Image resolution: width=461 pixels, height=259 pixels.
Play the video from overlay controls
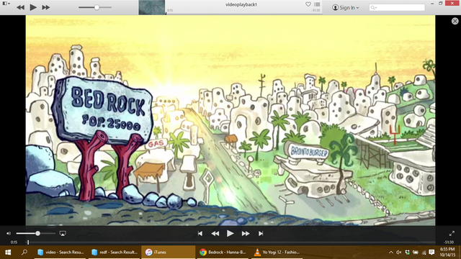[x=230, y=233]
